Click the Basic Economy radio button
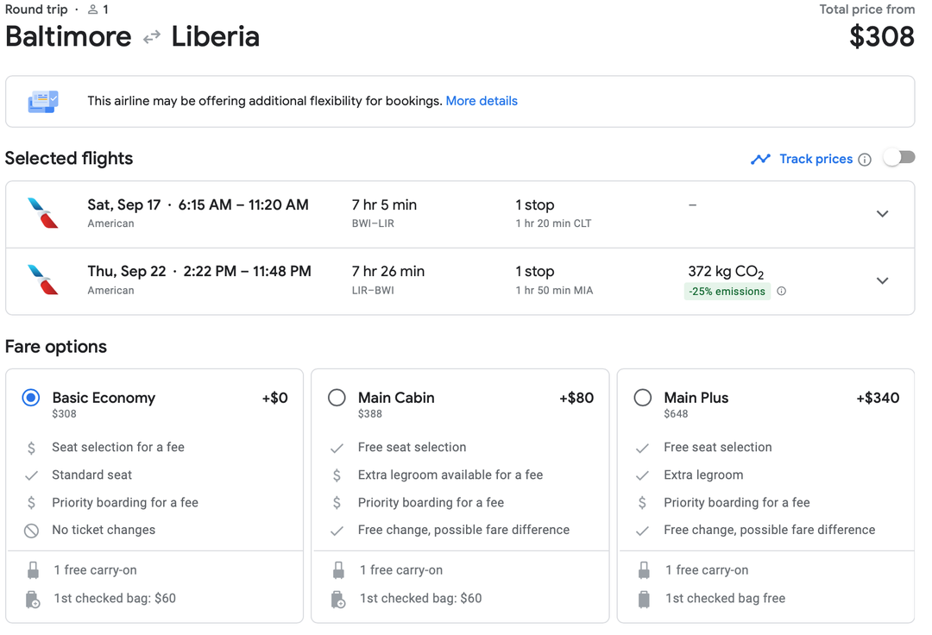The width and height of the screenshot is (932, 635). [31, 398]
